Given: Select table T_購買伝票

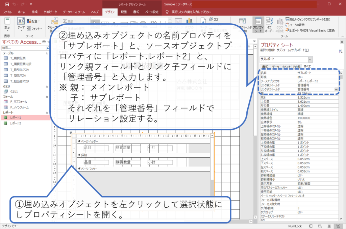Looking at the screenshot, I should tap(18, 58).
